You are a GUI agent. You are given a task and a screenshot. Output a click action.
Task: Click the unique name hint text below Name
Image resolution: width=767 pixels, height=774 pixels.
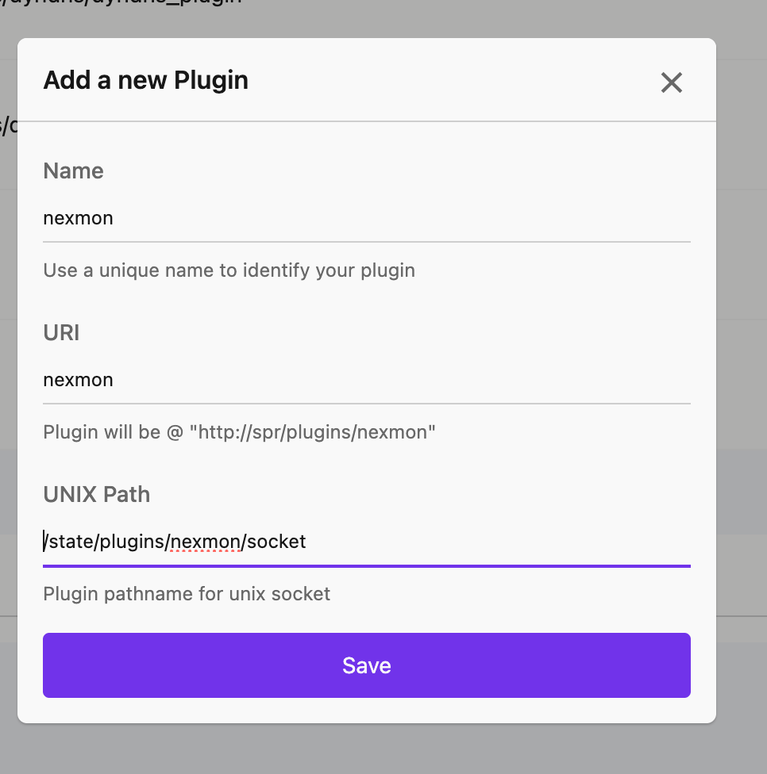click(229, 270)
